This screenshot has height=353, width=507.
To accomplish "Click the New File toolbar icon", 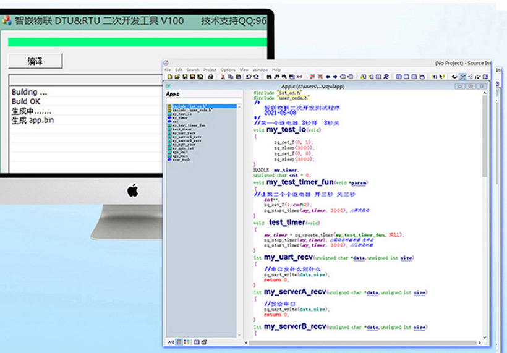I will pos(169,77).
